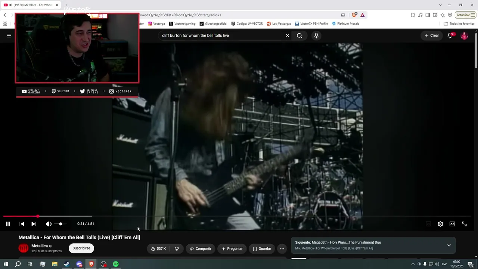The height and width of the screenshot is (269, 478).
Task: Skip to the next video
Action: pos(34,224)
